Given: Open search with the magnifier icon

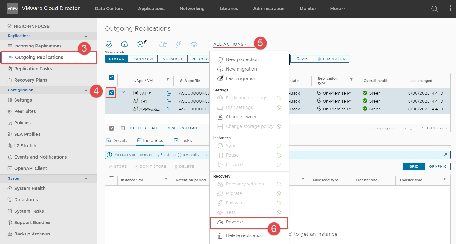Looking at the screenshot, I should coord(435,9).
